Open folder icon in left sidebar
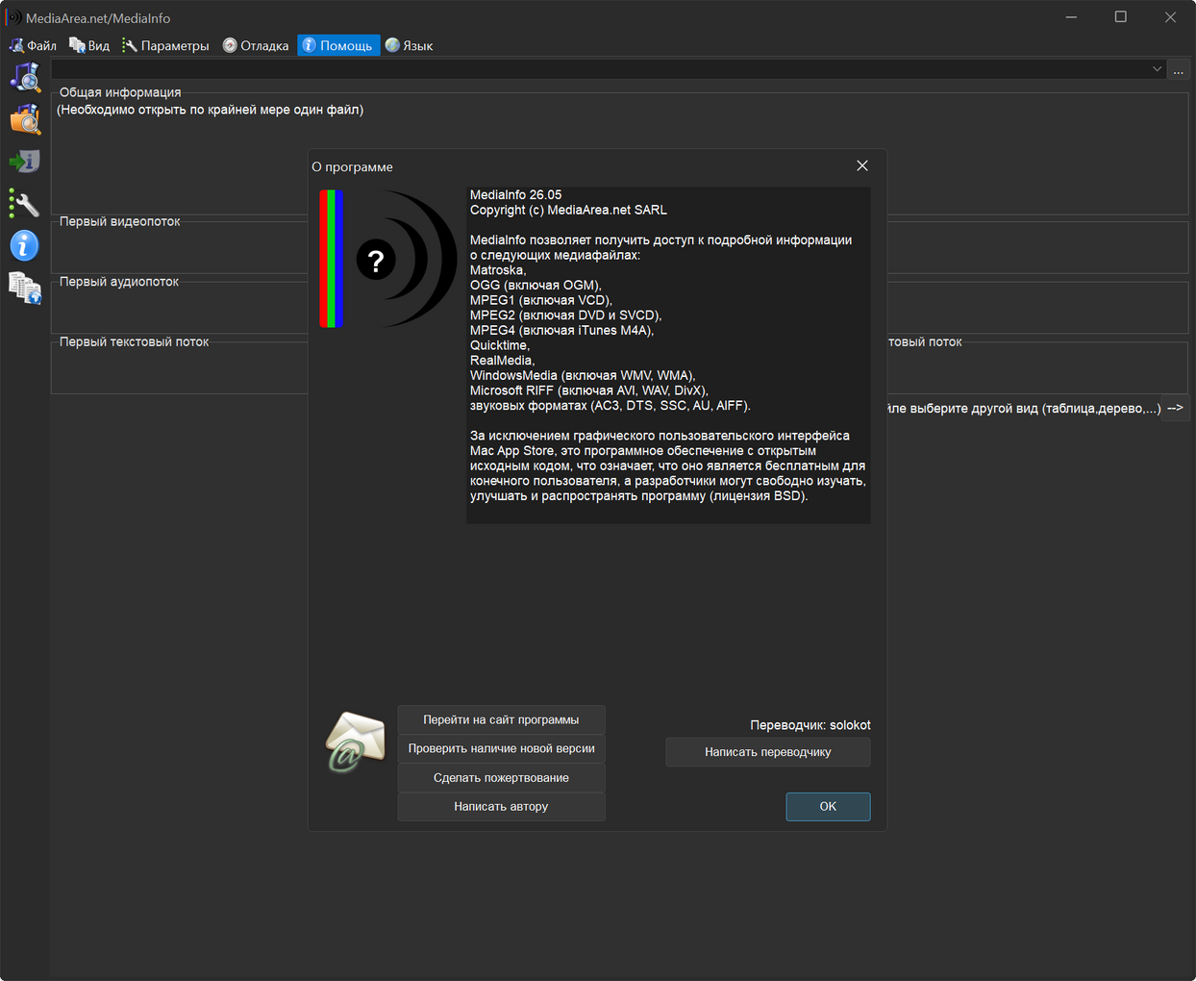The width and height of the screenshot is (1196, 981). click(25, 119)
